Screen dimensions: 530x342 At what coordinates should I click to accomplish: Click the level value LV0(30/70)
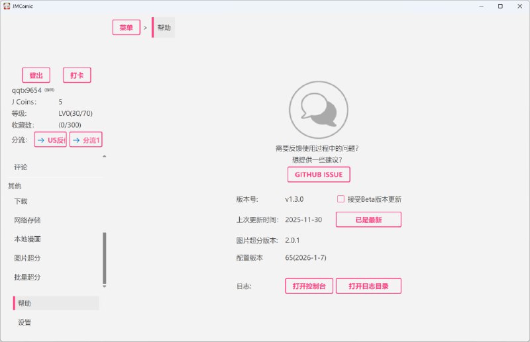coord(76,113)
